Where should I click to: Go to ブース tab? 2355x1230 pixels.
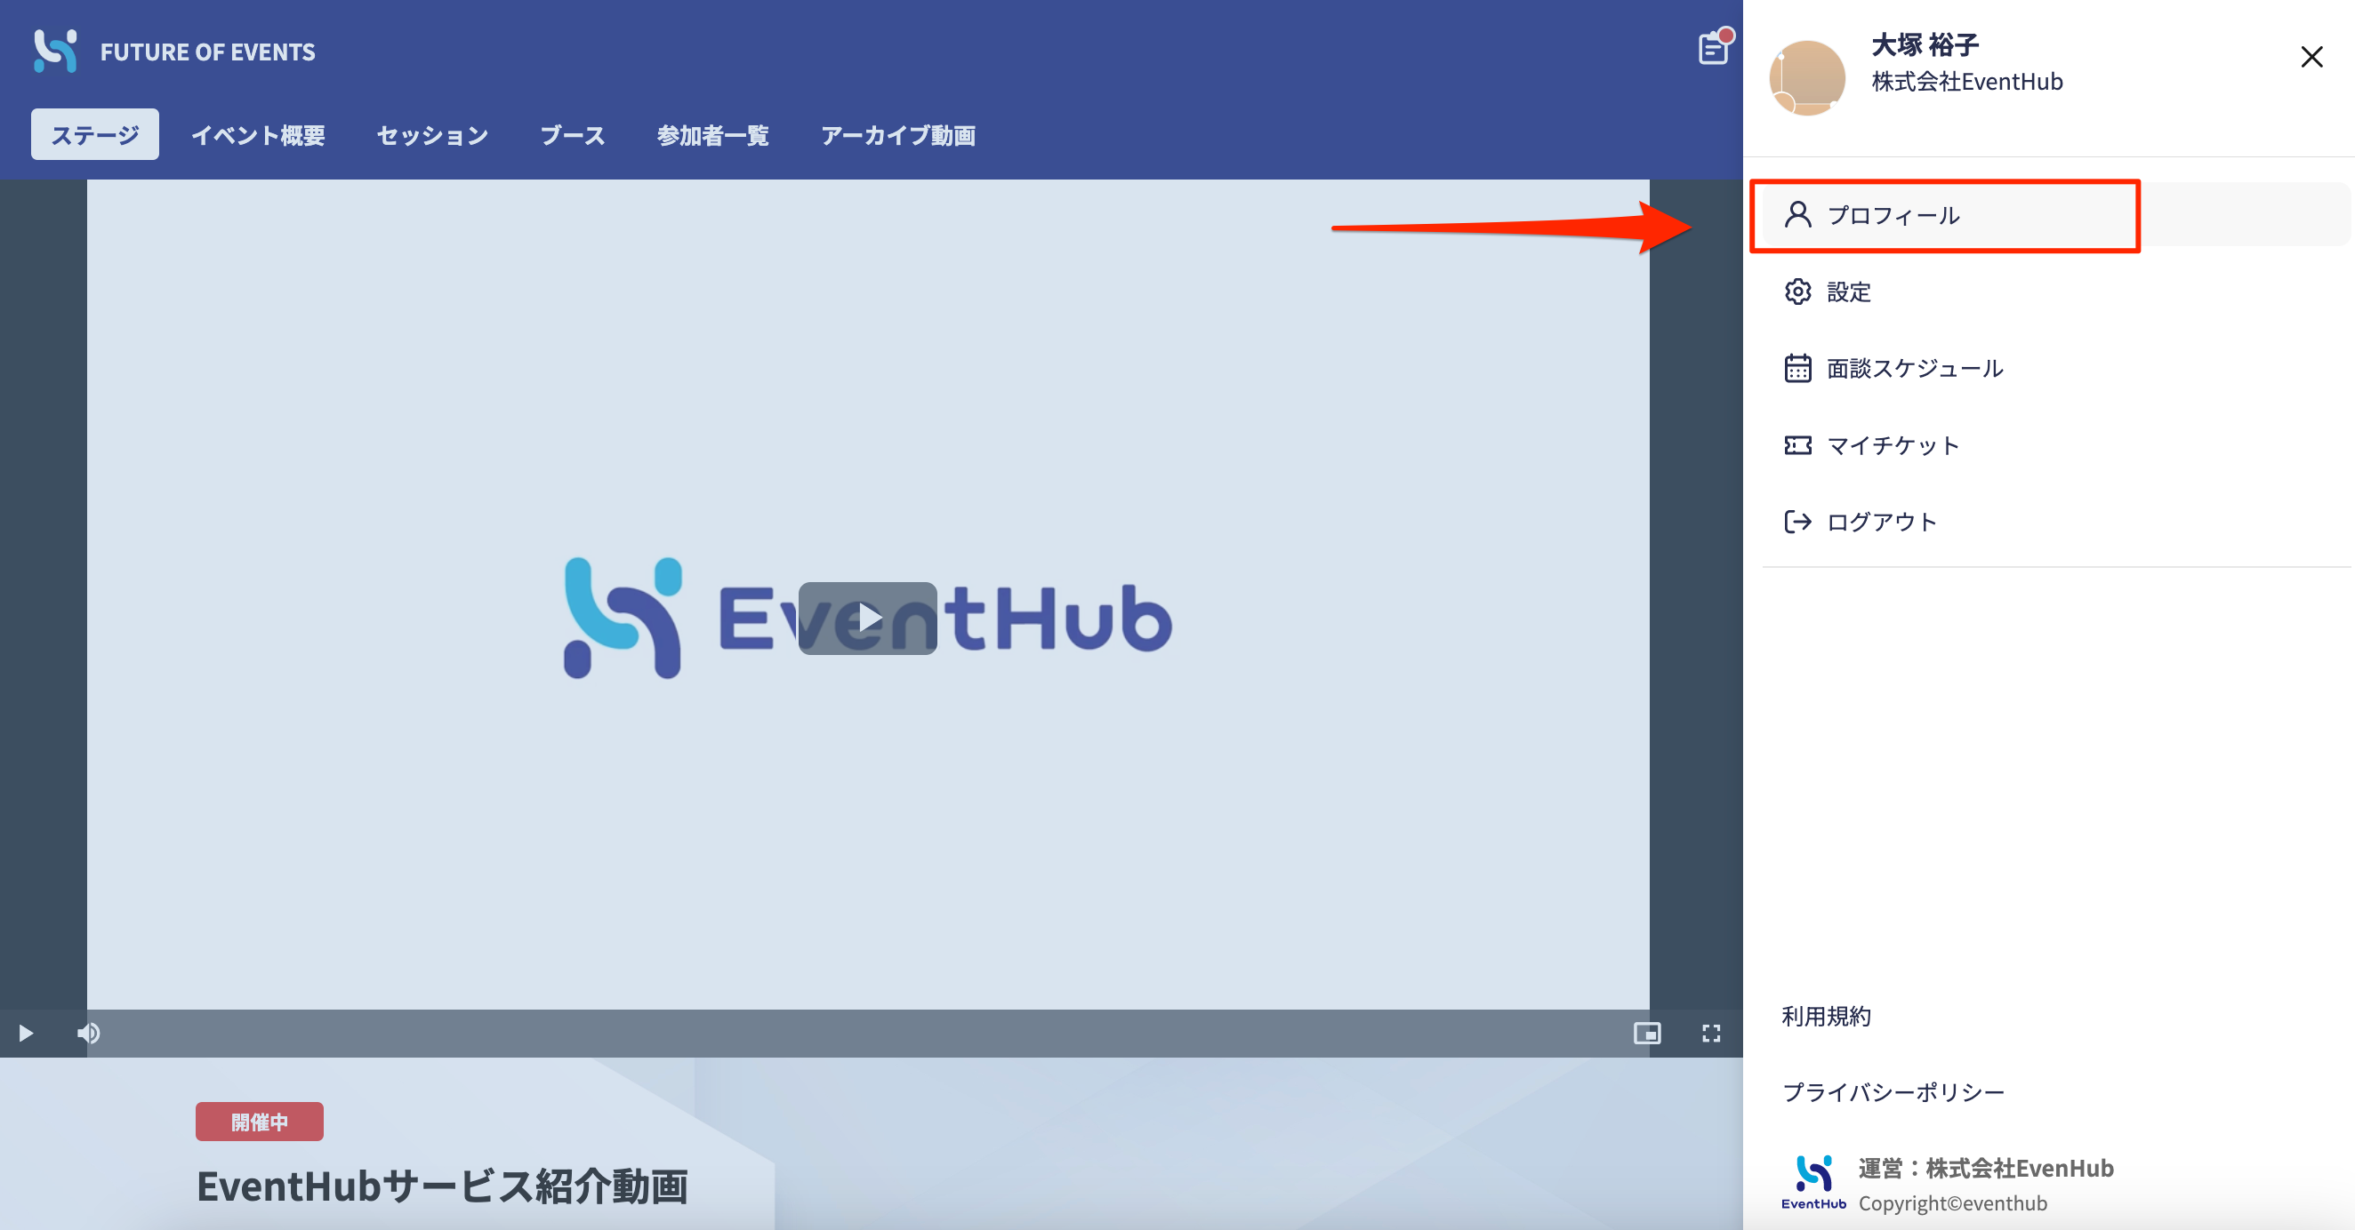pos(572,135)
